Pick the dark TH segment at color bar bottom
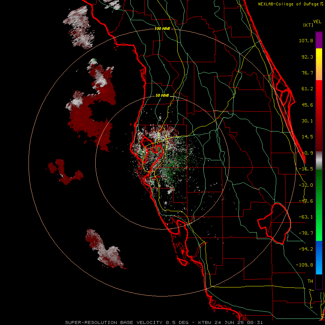The width and height of the screenshot is (325, 325). [319, 281]
